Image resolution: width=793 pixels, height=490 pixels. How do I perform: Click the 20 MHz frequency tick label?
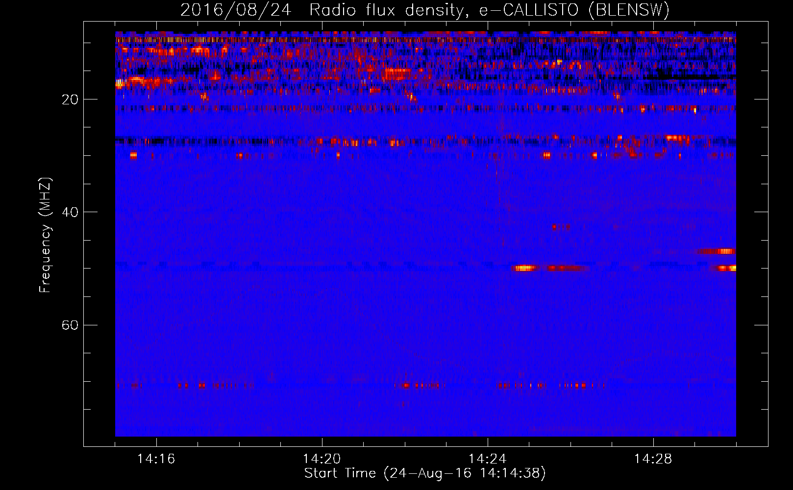(70, 99)
